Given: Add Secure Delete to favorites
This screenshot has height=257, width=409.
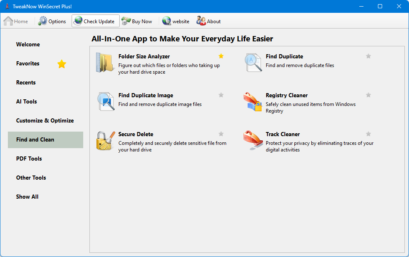Looking at the screenshot, I should click(221, 134).
